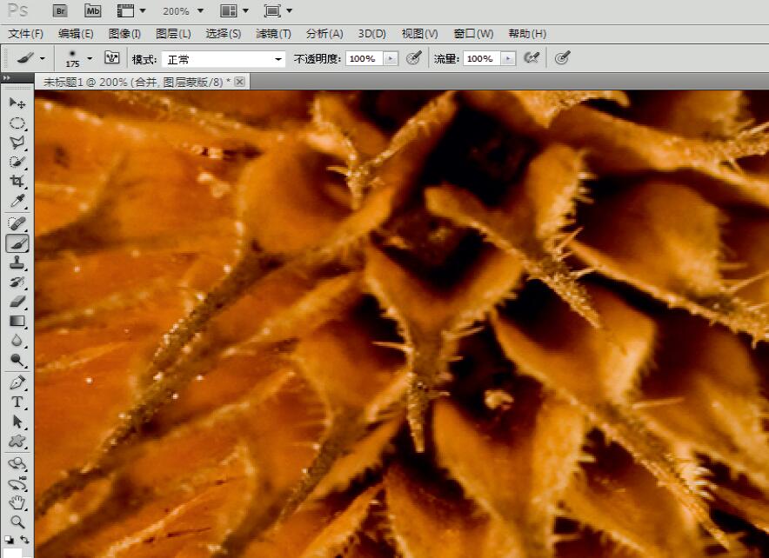Screen dimensions: 769x558
Task: Reset default foreground and background colors
Action: (x=9, y=540)
